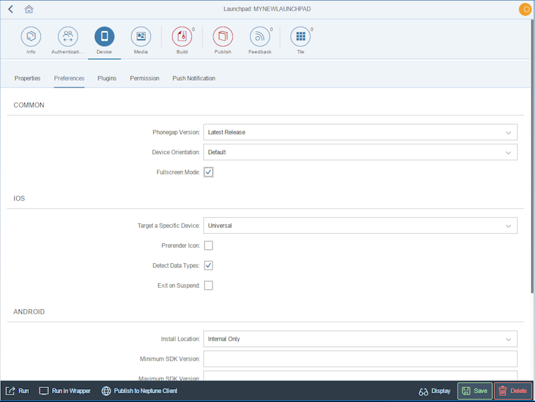This screenshot has width=535, height=402.
Task: Check the Exit on Suspend box
Action: click(x=208, y=285)
